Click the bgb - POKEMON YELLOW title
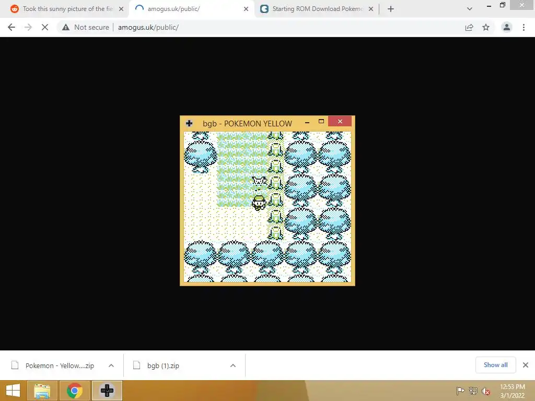535x401 pixels. coord(247,123)
